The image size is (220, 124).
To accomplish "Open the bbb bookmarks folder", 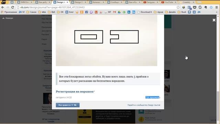I will tap(42, 12).
